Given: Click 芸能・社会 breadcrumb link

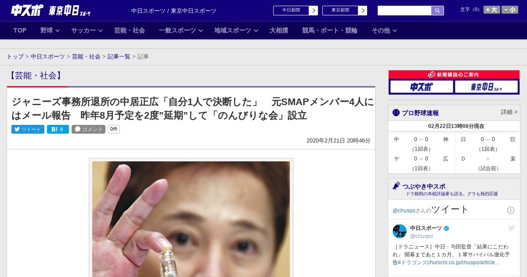Looking at the screenshot, I should 86,56.
